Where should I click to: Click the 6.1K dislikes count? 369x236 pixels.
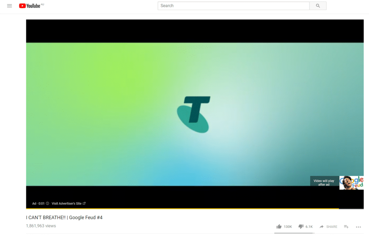(x=309, y=227)
